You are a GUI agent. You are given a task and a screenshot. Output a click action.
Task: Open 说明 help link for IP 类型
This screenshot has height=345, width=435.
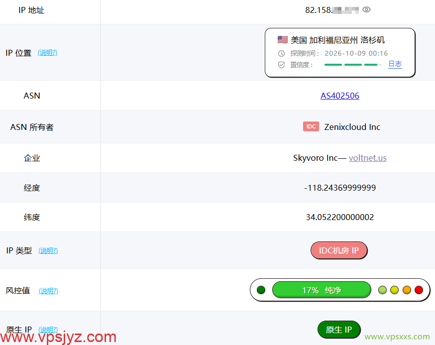48,250
